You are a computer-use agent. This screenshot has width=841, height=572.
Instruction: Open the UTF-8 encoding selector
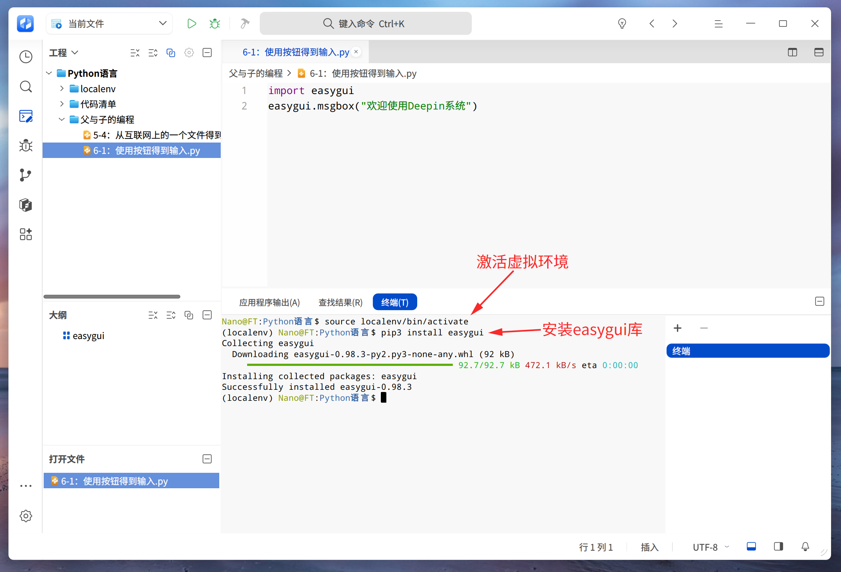click(x=710, y=547)
